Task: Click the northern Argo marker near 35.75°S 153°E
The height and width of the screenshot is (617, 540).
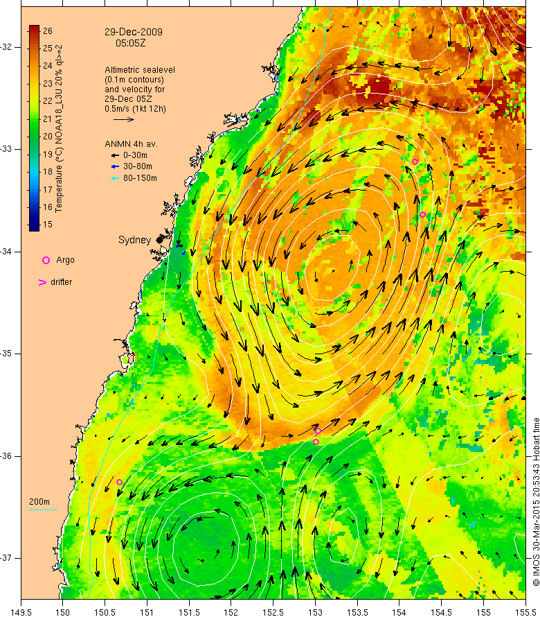Action: 318,431
